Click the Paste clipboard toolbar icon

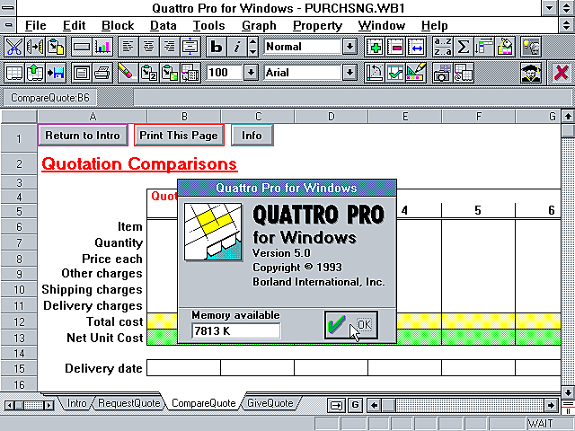click(x=56, y=47)
